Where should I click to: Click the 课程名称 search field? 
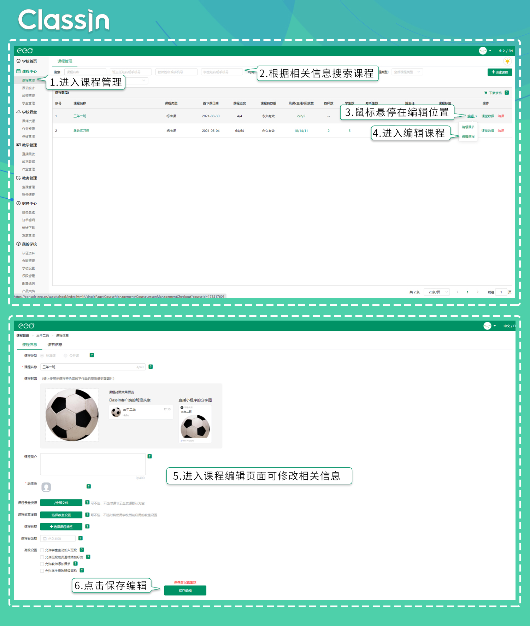(x=85, y=72)
